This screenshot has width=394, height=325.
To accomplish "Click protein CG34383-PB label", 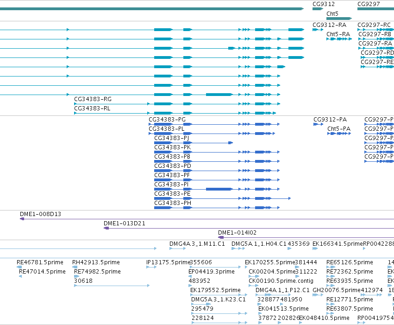I will (x=172, y=157).
